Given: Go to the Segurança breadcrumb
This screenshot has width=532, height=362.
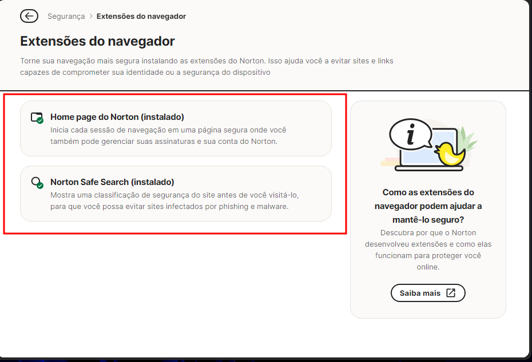Looking at the screenshot, I should [x=66, y=17].
